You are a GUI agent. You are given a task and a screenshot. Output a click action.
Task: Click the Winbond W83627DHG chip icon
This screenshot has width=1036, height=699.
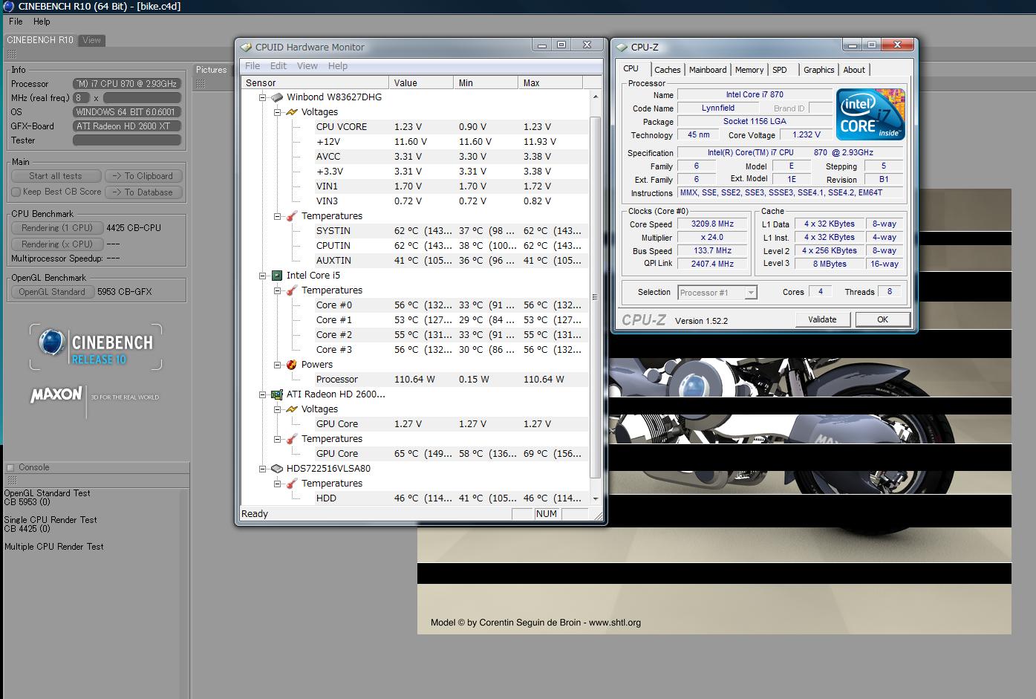point(277,97)
